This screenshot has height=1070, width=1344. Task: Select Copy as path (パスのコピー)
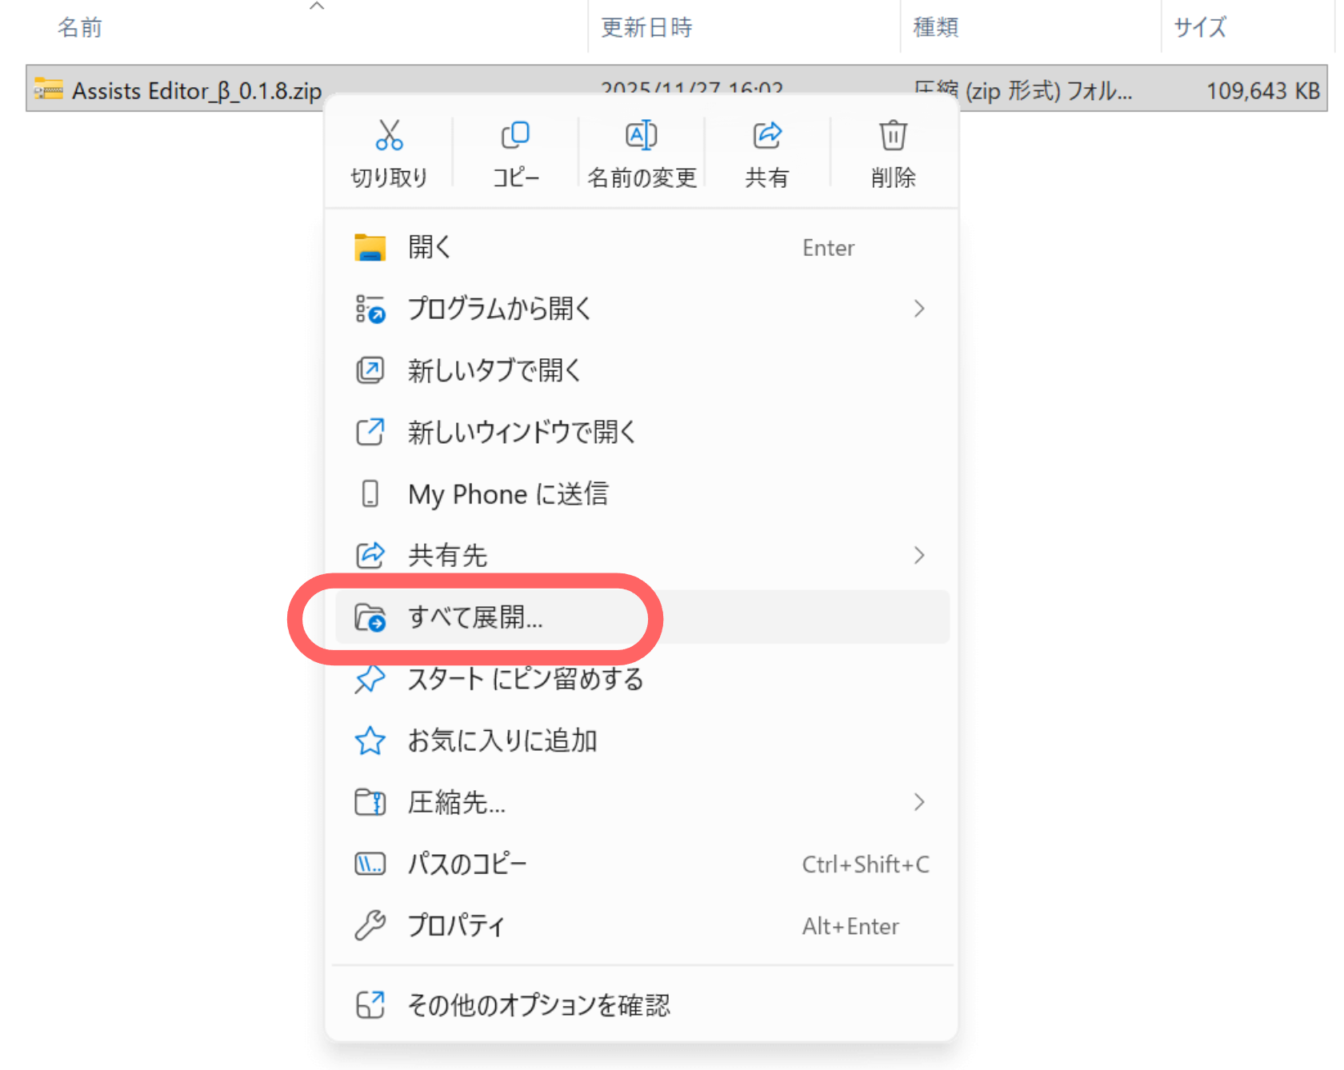(467, 864)
